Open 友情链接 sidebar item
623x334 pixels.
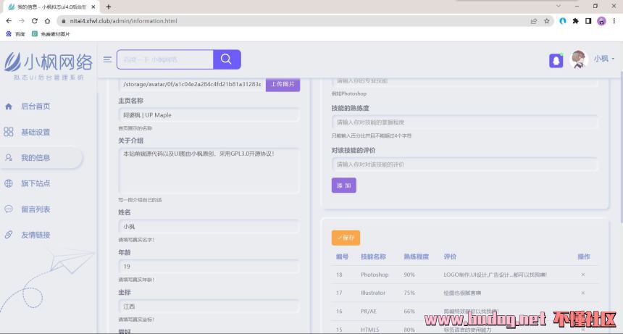coord(35,235)
